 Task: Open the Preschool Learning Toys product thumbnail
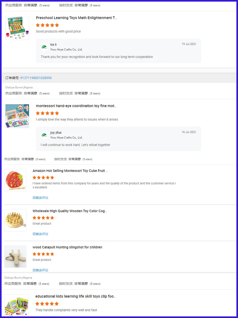17,28
